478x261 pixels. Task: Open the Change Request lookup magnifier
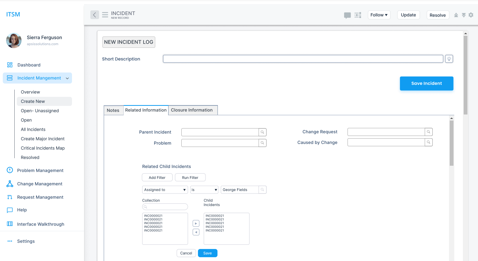click(429, 132)
